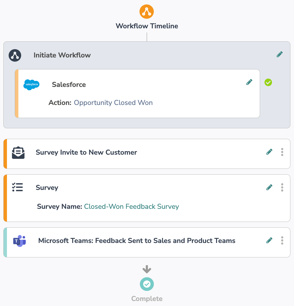Click the checklist icon on Survey step
The image size is (294, 306).
[x=18, y=187]
